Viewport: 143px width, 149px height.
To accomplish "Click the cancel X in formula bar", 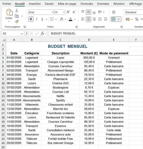I will coord(31,34).
